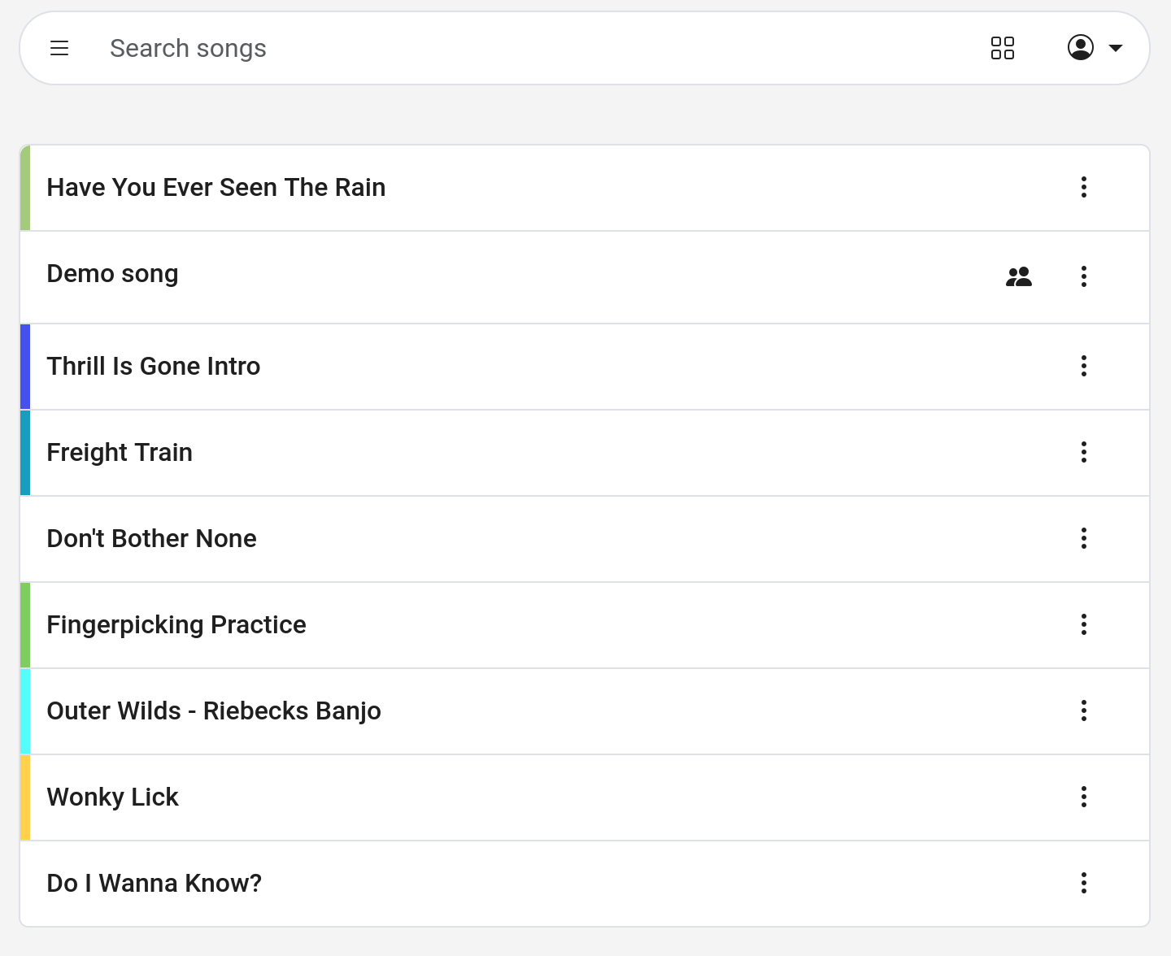1171x956 pixels.
Task: Select the Demo song title
Action: pos(112,275)
